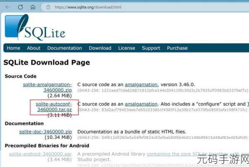Image resolution: width=249 pixels, height=167 pixels.
Task: Open the Documentation menu item
Action: pos(65,48)
